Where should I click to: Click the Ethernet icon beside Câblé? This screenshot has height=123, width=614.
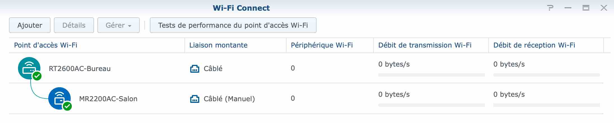(x=194, y=68)
